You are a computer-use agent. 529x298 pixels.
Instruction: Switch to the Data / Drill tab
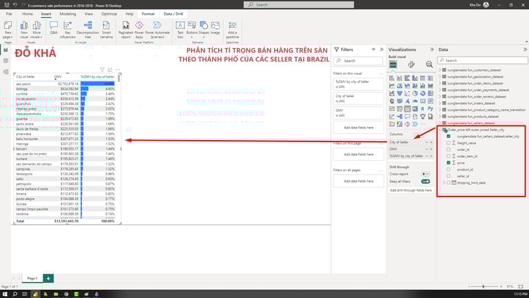point(174,14)
